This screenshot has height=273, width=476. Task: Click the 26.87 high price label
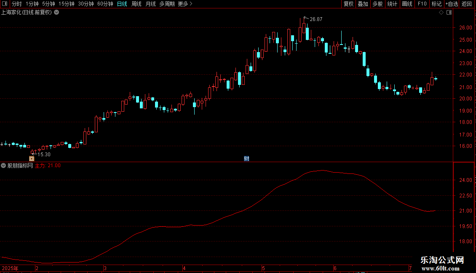click(316, 19)
